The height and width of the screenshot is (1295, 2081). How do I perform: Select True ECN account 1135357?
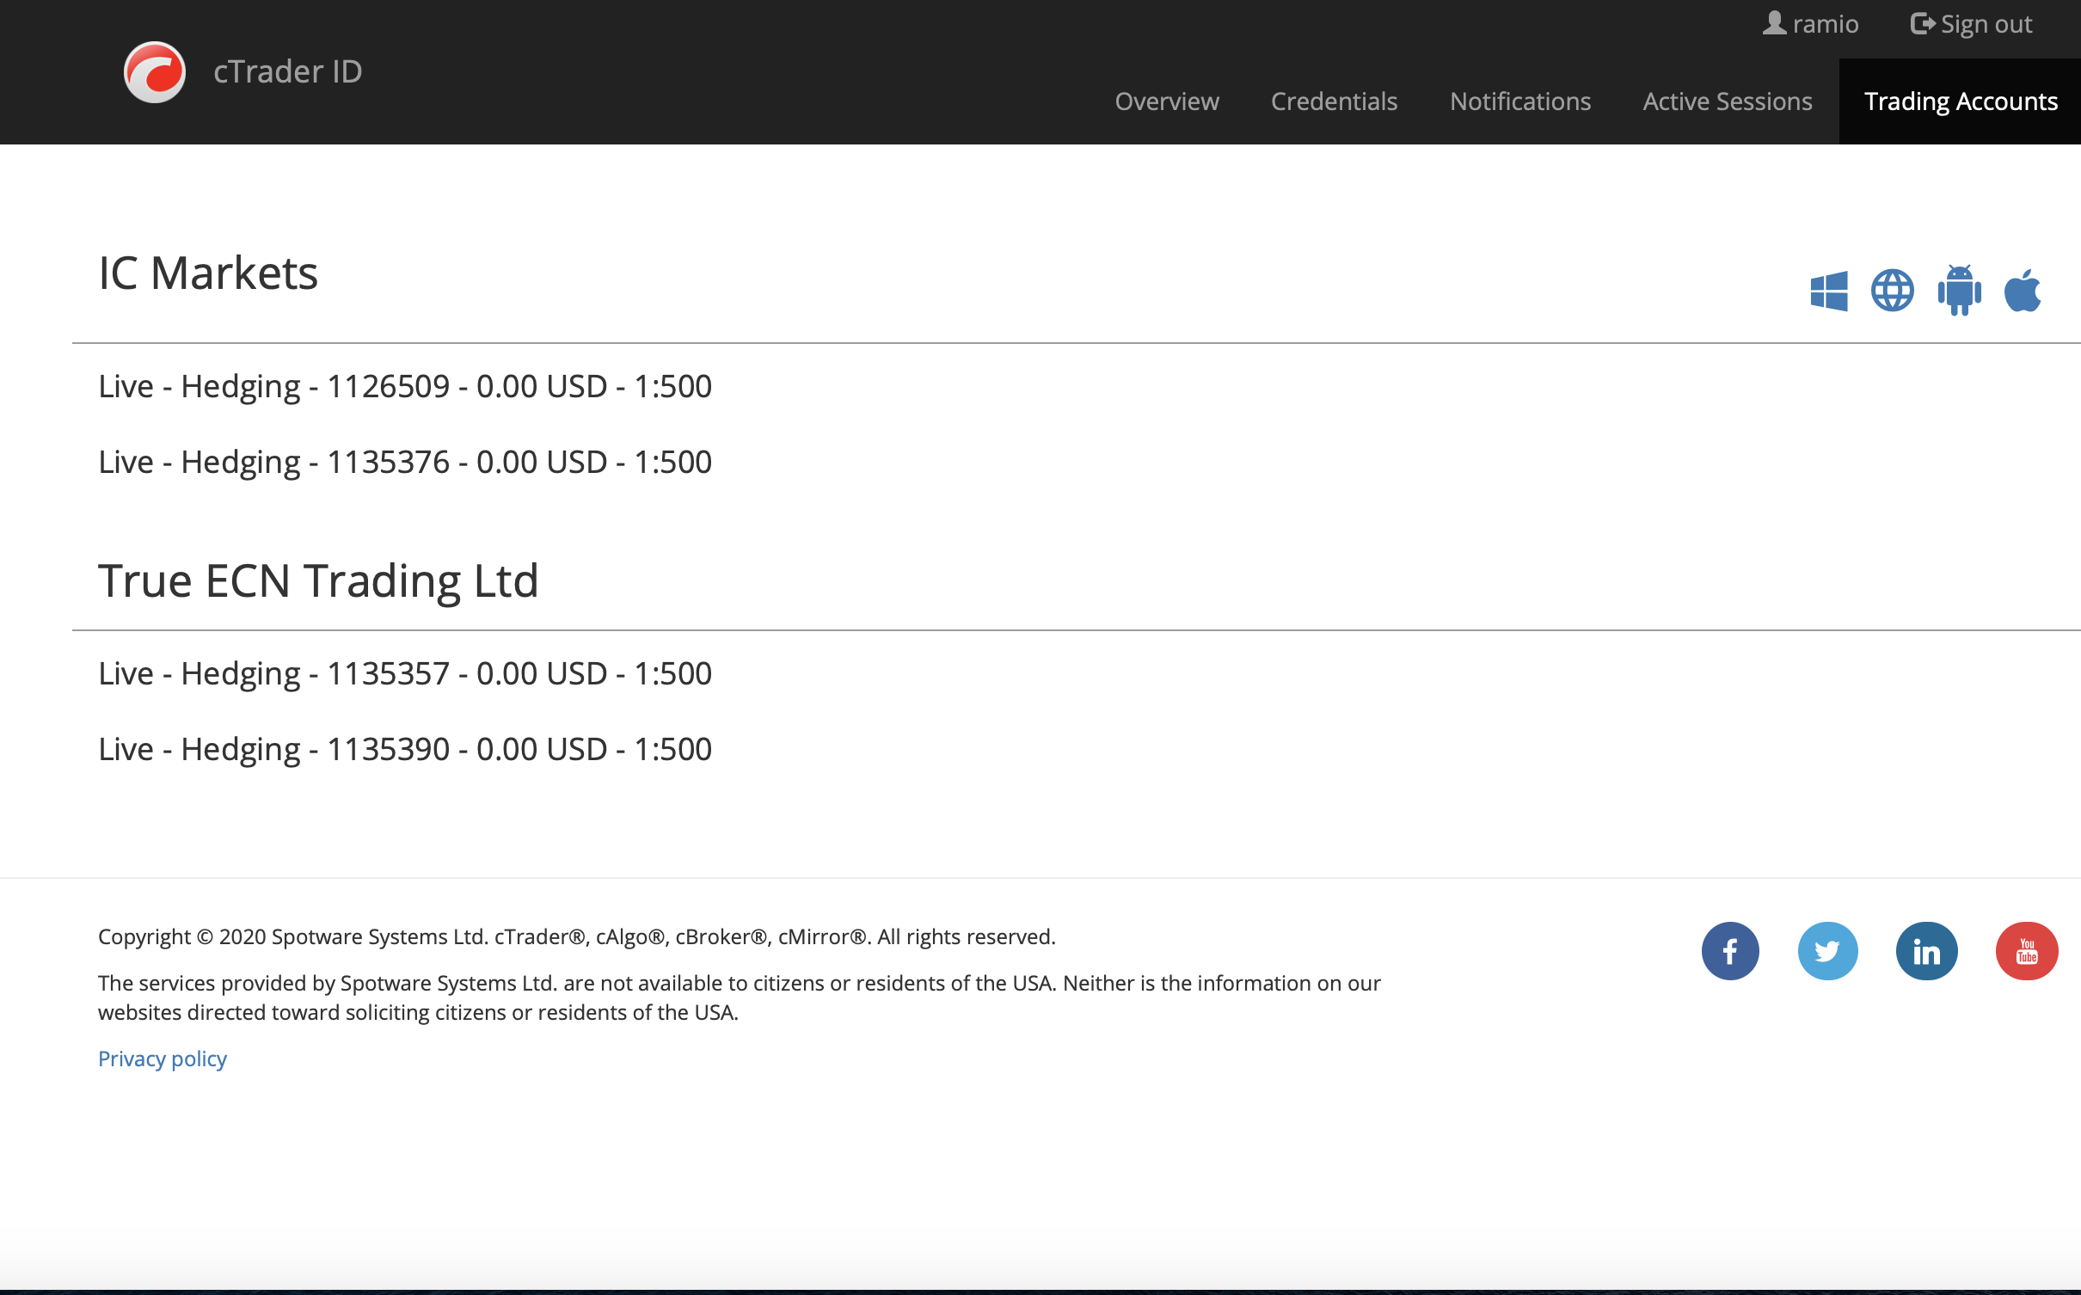pos(405,674)
